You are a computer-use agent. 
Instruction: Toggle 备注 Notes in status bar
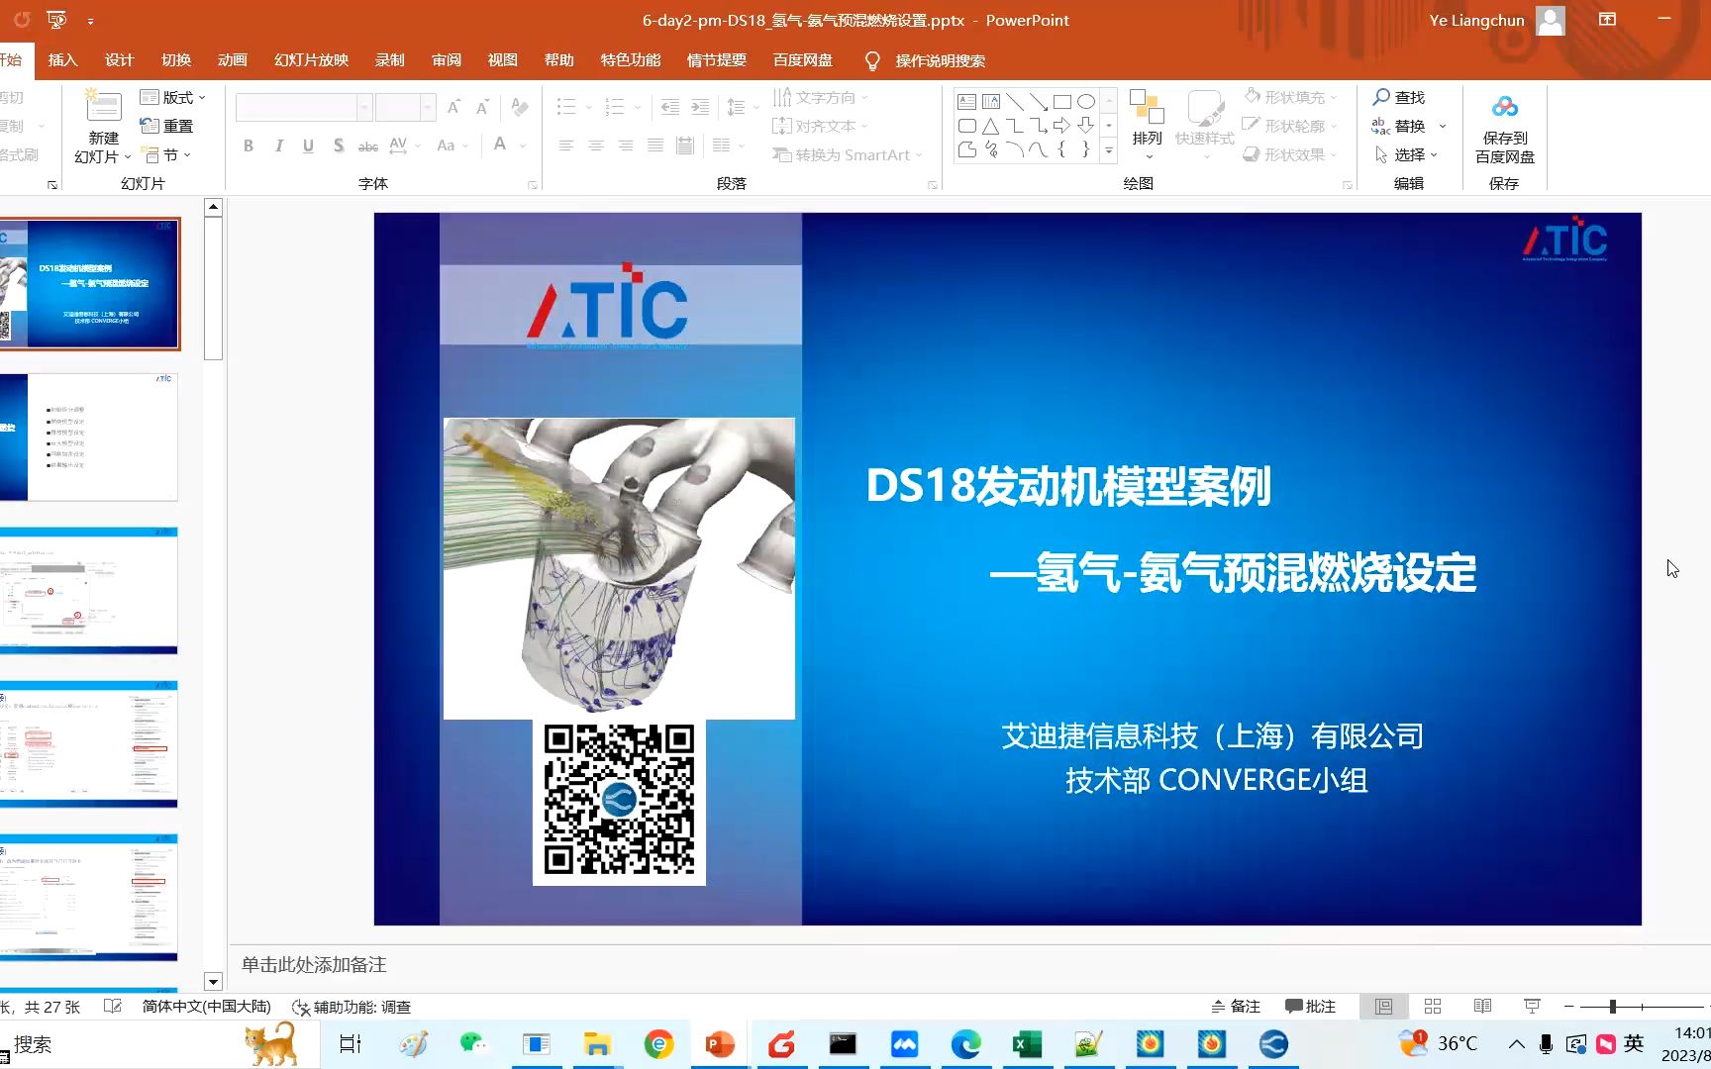point(1236,1006)
